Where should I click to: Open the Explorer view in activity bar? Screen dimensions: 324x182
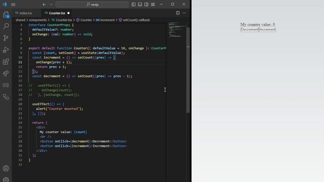point(6,15)
